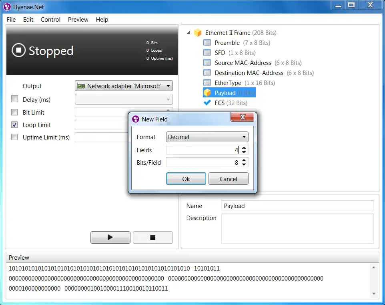Open the Delay (ms) dropdown

[124, 99]
